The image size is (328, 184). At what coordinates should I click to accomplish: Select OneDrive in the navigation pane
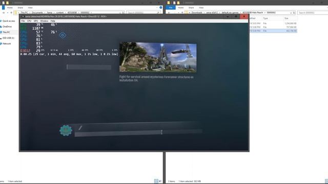(7, 27)
